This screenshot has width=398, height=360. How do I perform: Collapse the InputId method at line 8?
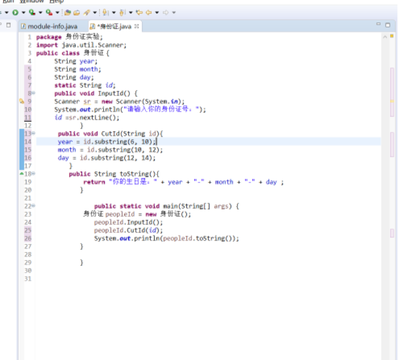click(33, 93)
